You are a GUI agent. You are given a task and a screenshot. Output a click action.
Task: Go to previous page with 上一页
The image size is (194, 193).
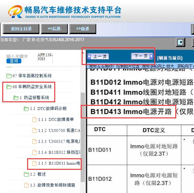[98, 57]
